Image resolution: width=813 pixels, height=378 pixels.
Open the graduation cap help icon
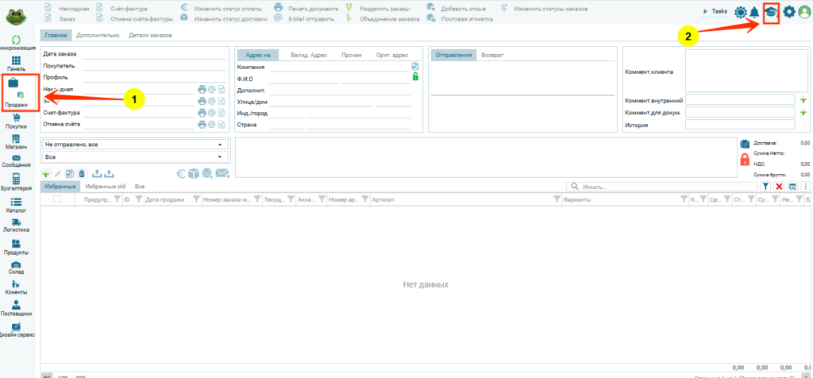click(769, 12)
